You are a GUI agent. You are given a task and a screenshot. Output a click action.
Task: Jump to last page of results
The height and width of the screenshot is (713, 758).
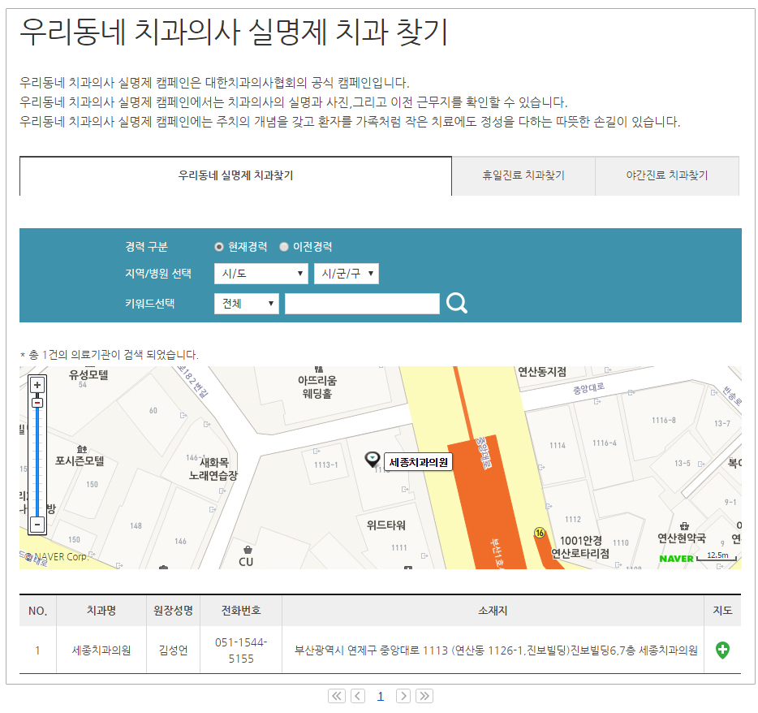tap(424, 696)
